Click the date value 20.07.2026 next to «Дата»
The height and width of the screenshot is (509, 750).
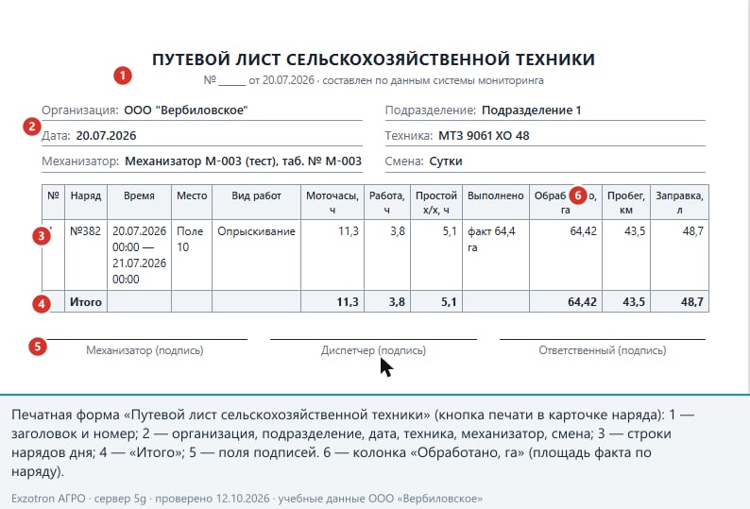coord(106,136)
